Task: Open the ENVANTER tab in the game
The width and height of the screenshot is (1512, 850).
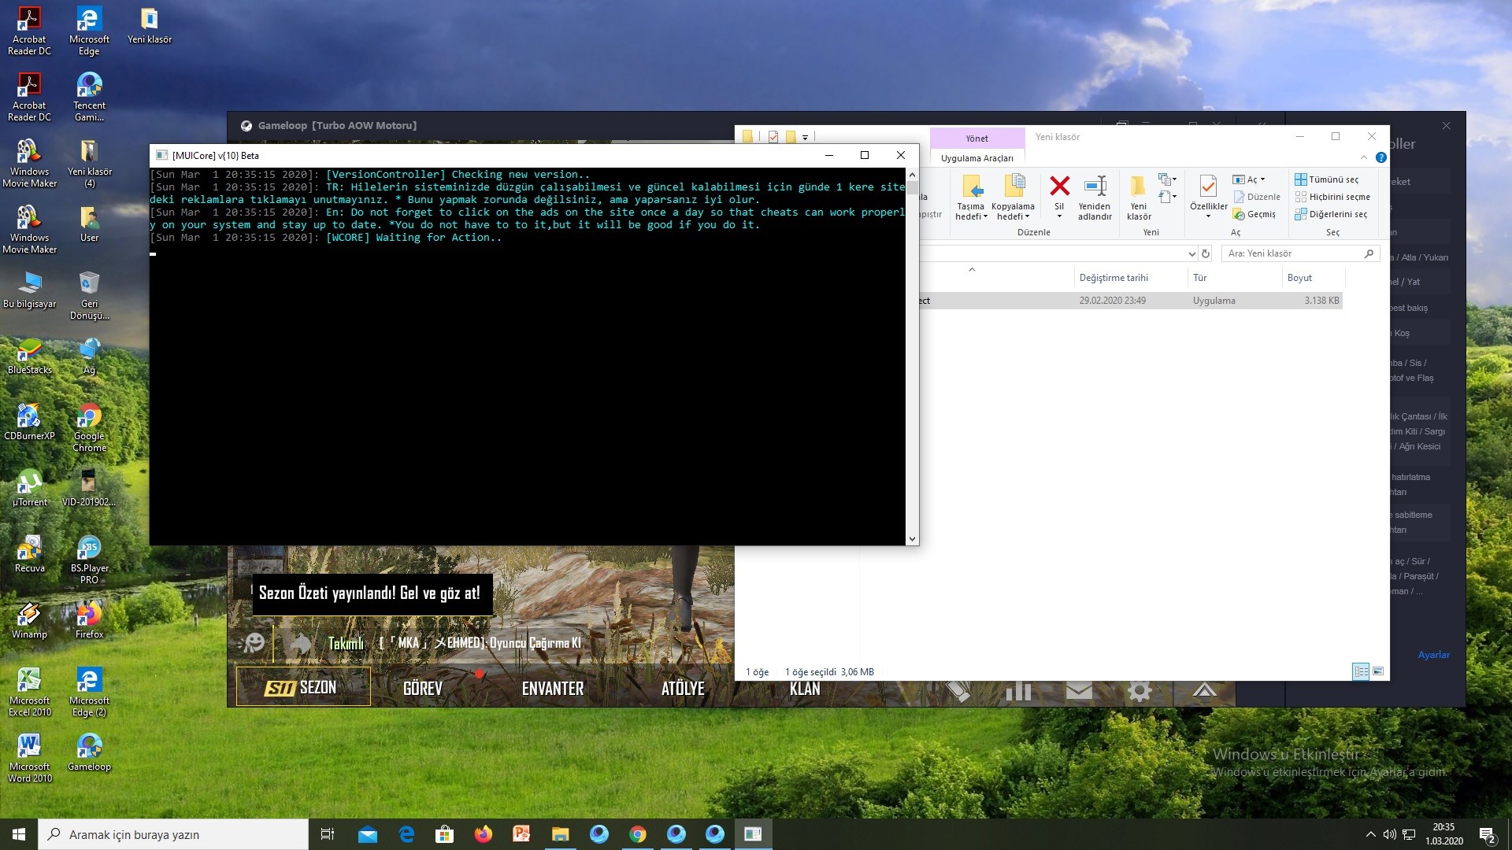Action: pos(553,689)
